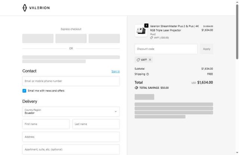Click the Address input field
The image size is (239, 155).
[x=71, y=137]
